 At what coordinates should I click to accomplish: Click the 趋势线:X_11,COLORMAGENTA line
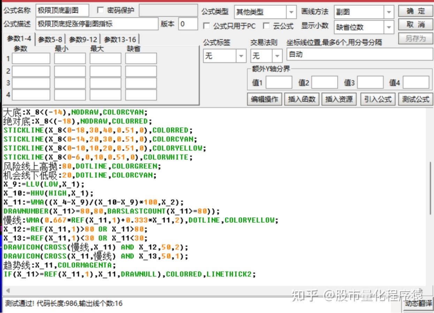pyautogui.click(x=60, y=265)
